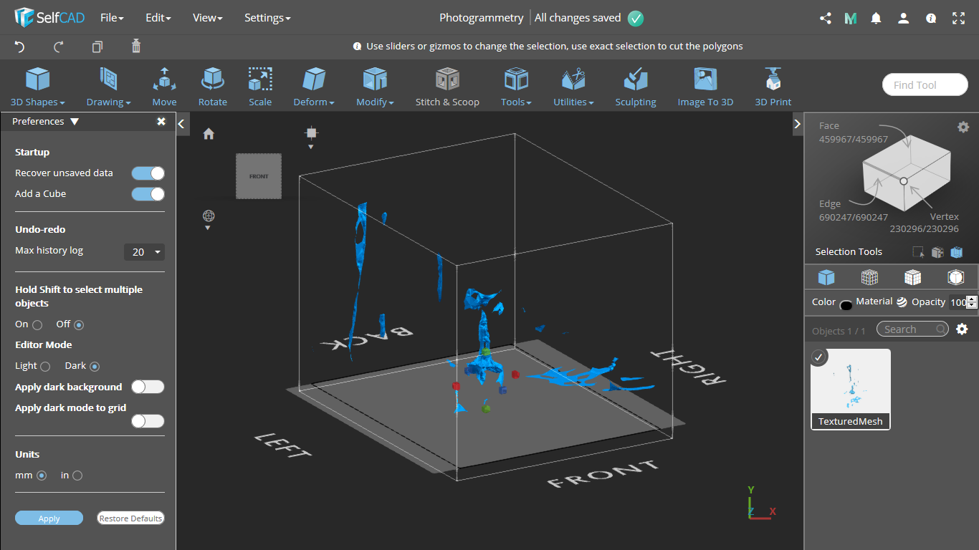Select the wireframe view mode cube
979x550 pixels.
(869, 277)
